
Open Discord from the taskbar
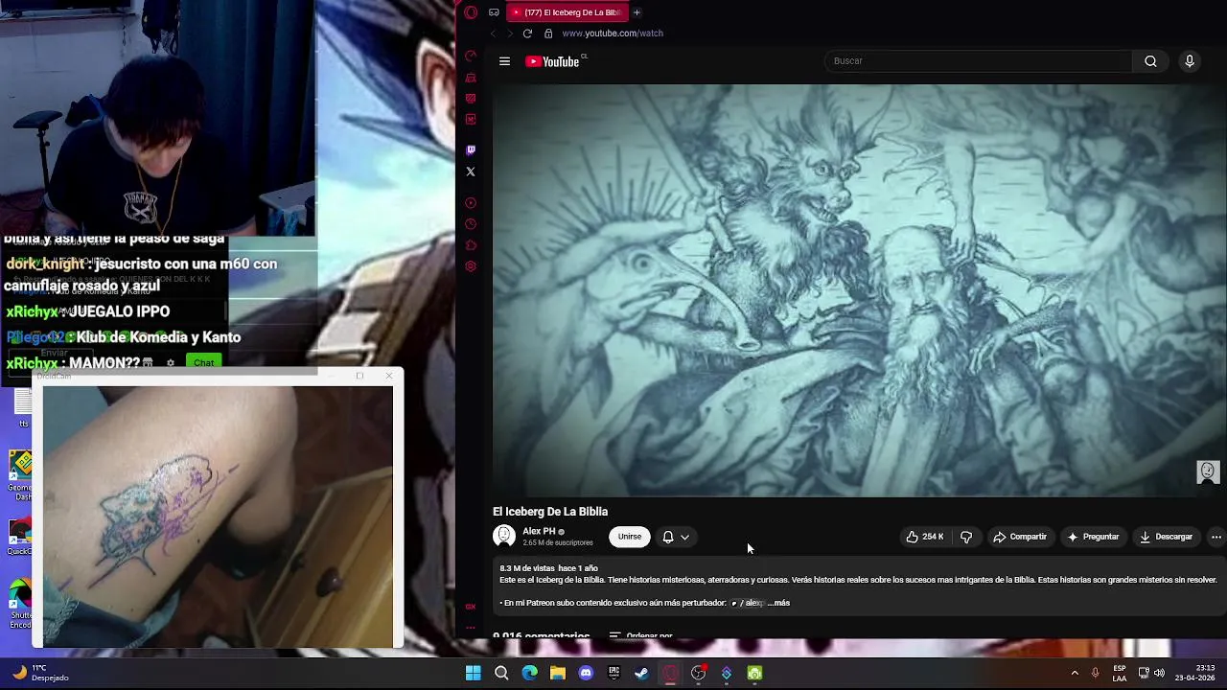(x=586, y=673)
